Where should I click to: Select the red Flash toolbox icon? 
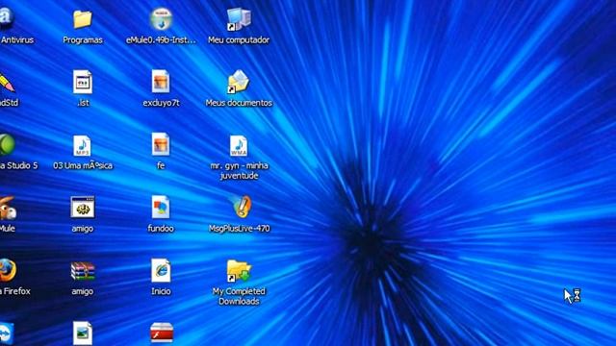coord(162,333)
